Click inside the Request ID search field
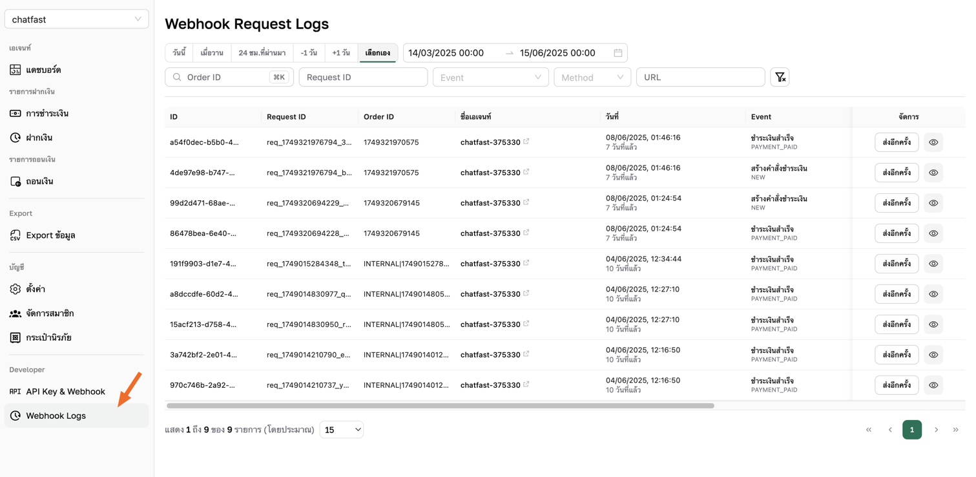976x477 pixels. 362,76
